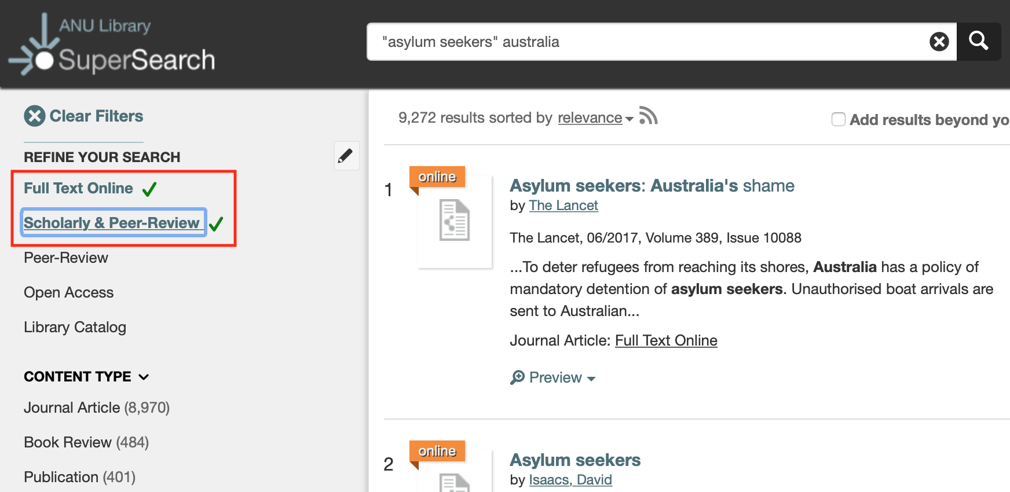This screenshot has width=1010, height=492.
Task: Deselect the Scholarly & Peer-Review filter
Action: [114, 223]
